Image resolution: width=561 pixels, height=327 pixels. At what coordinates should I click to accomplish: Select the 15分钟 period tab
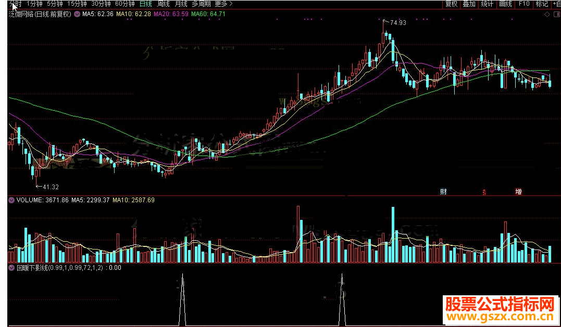pos(77,4)
